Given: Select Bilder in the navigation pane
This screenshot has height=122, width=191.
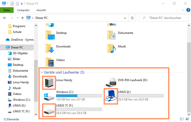Looking at the screenshot, I should pyautogui.click(x=17, y=59).
